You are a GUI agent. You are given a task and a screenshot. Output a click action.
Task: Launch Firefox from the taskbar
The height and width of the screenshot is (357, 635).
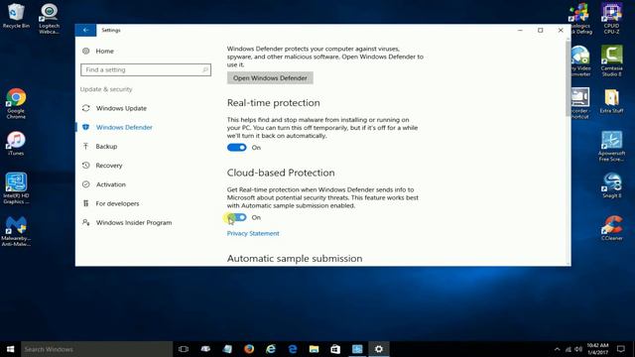coord(249,349)
